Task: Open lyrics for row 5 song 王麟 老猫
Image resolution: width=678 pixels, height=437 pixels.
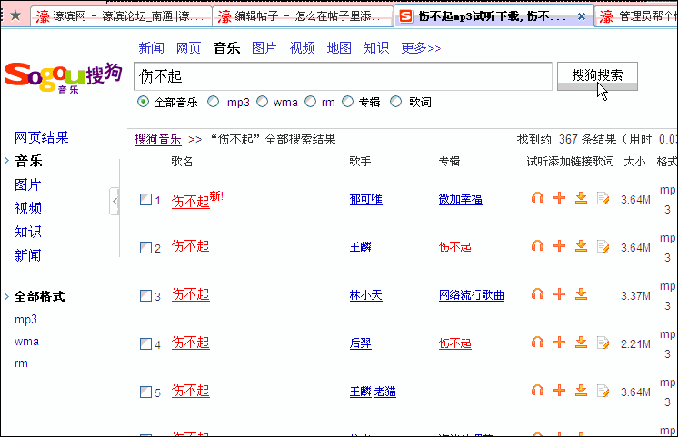Action: [603, 391]
